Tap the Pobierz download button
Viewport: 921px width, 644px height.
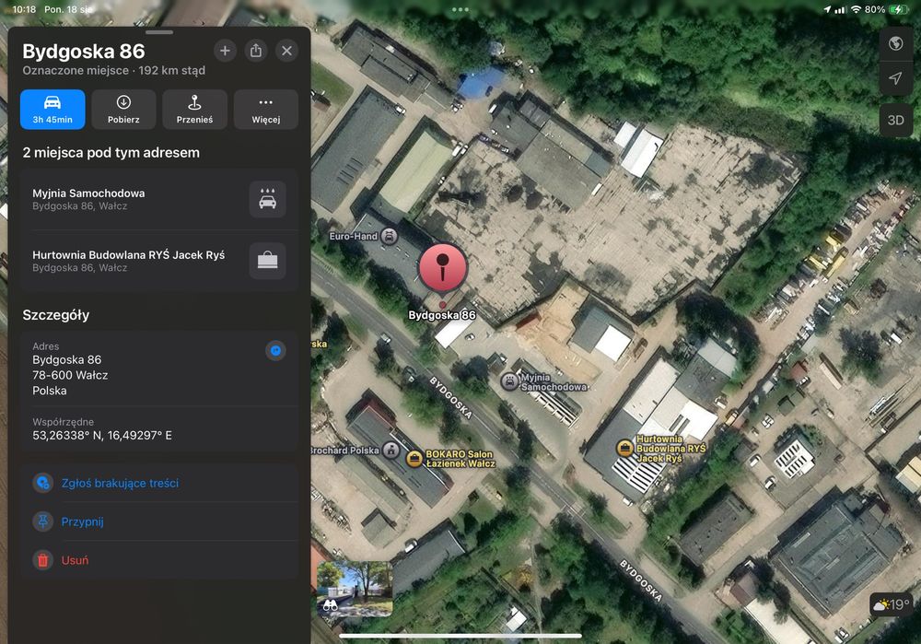123,110
